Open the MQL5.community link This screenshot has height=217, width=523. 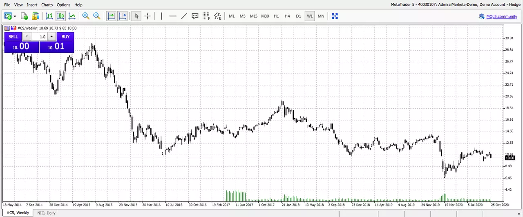coord(502,16)
